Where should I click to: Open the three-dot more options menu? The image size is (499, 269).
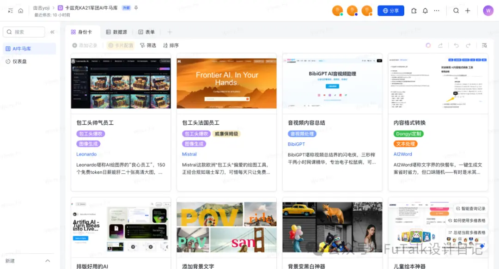437,11
